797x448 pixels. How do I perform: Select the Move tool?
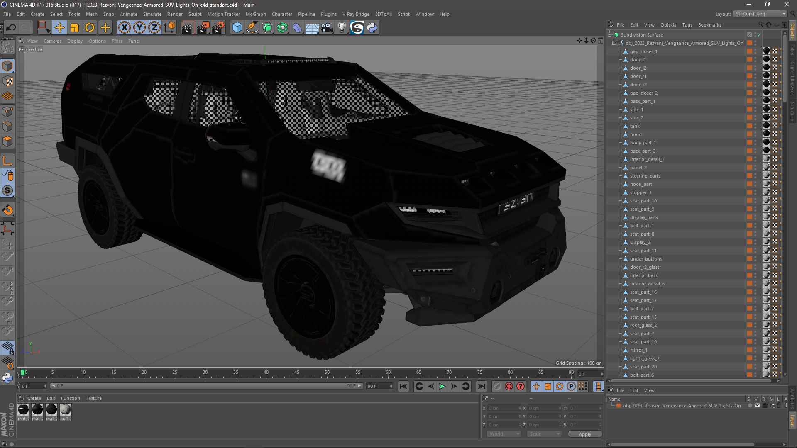click(x=59, y=28)
